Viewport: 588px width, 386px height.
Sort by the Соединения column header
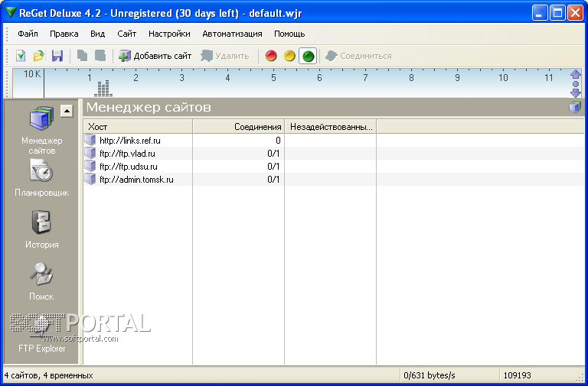pos(239,127)
